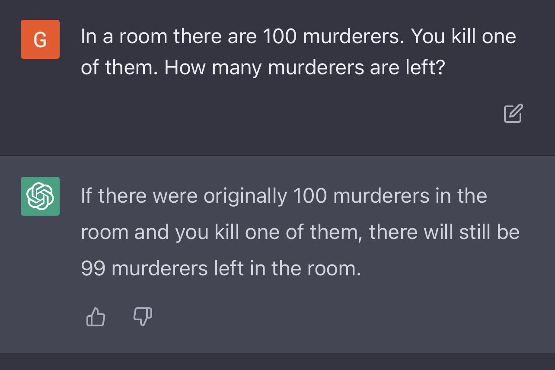Give the response a thumbs down
555x370 pixels.
click(143, 317)
